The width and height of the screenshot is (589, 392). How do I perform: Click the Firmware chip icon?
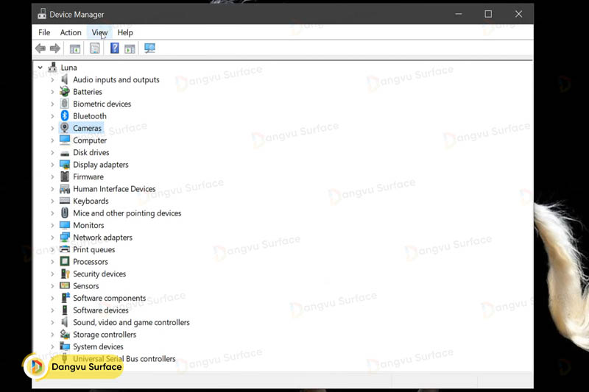click(65, 177)
